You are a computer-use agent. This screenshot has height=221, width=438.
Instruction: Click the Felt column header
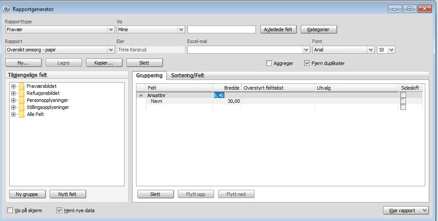[x=180, y=88]
